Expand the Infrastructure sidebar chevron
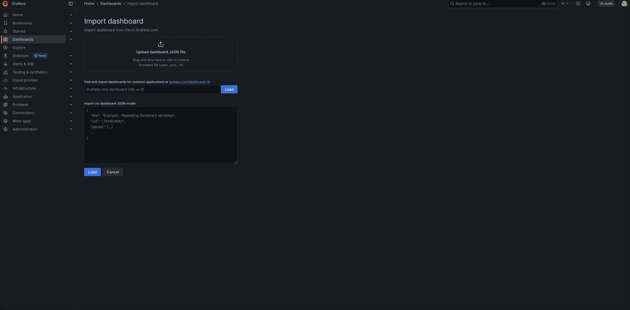This screenshot has width=630, height=310. pyautogui.click(x=71, y=88)
